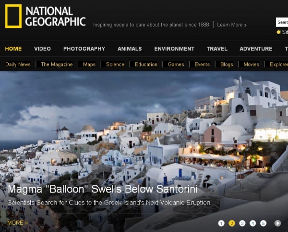Jump to slide 1 in the carousel
288x232 pixels.
pos(221,223)
